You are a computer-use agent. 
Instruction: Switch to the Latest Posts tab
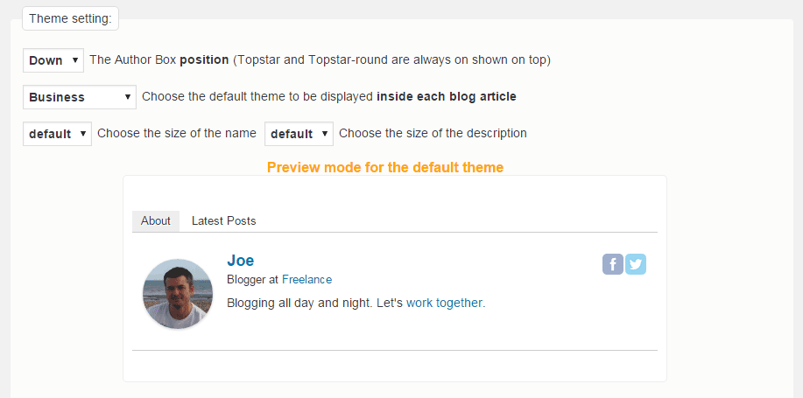click(224, 221)
